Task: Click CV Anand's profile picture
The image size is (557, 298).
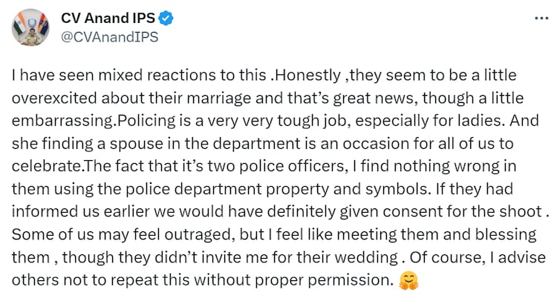Action: click(x=28, y=27)
